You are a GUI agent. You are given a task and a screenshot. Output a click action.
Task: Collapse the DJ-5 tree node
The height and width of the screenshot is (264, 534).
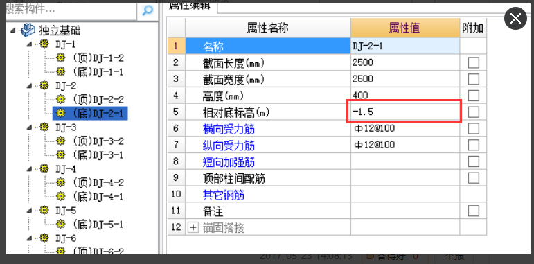(x=30, y=210)
